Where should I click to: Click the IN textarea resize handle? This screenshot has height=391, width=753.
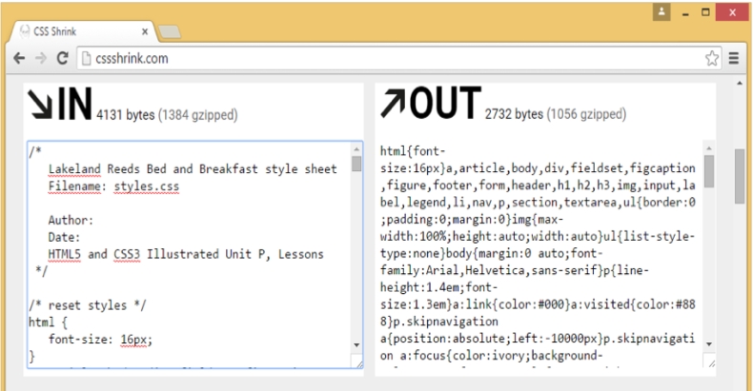(357, 362)
